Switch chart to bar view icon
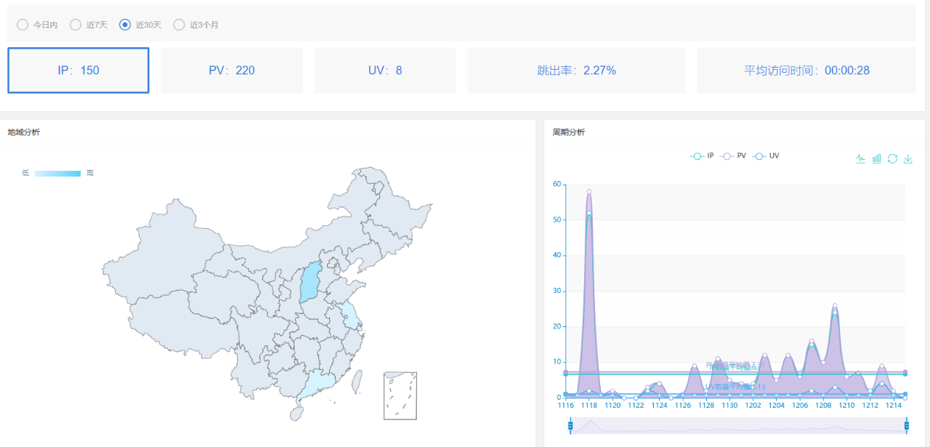 (x=876, y=158)
